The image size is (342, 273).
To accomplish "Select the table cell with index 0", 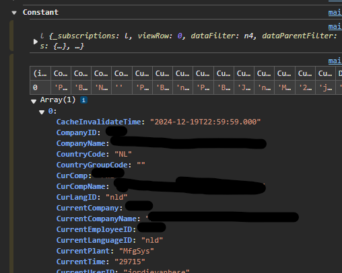I will tap(40, 87).
